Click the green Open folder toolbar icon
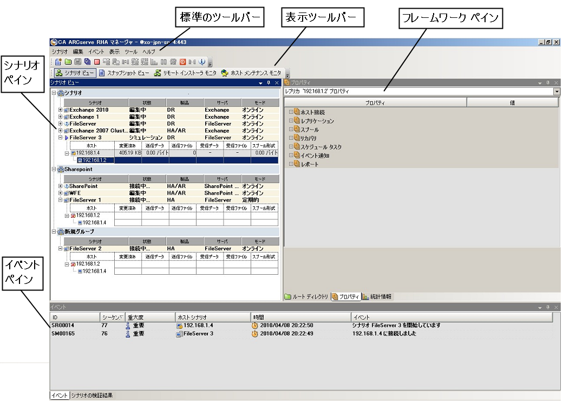 tap(68, 62)
